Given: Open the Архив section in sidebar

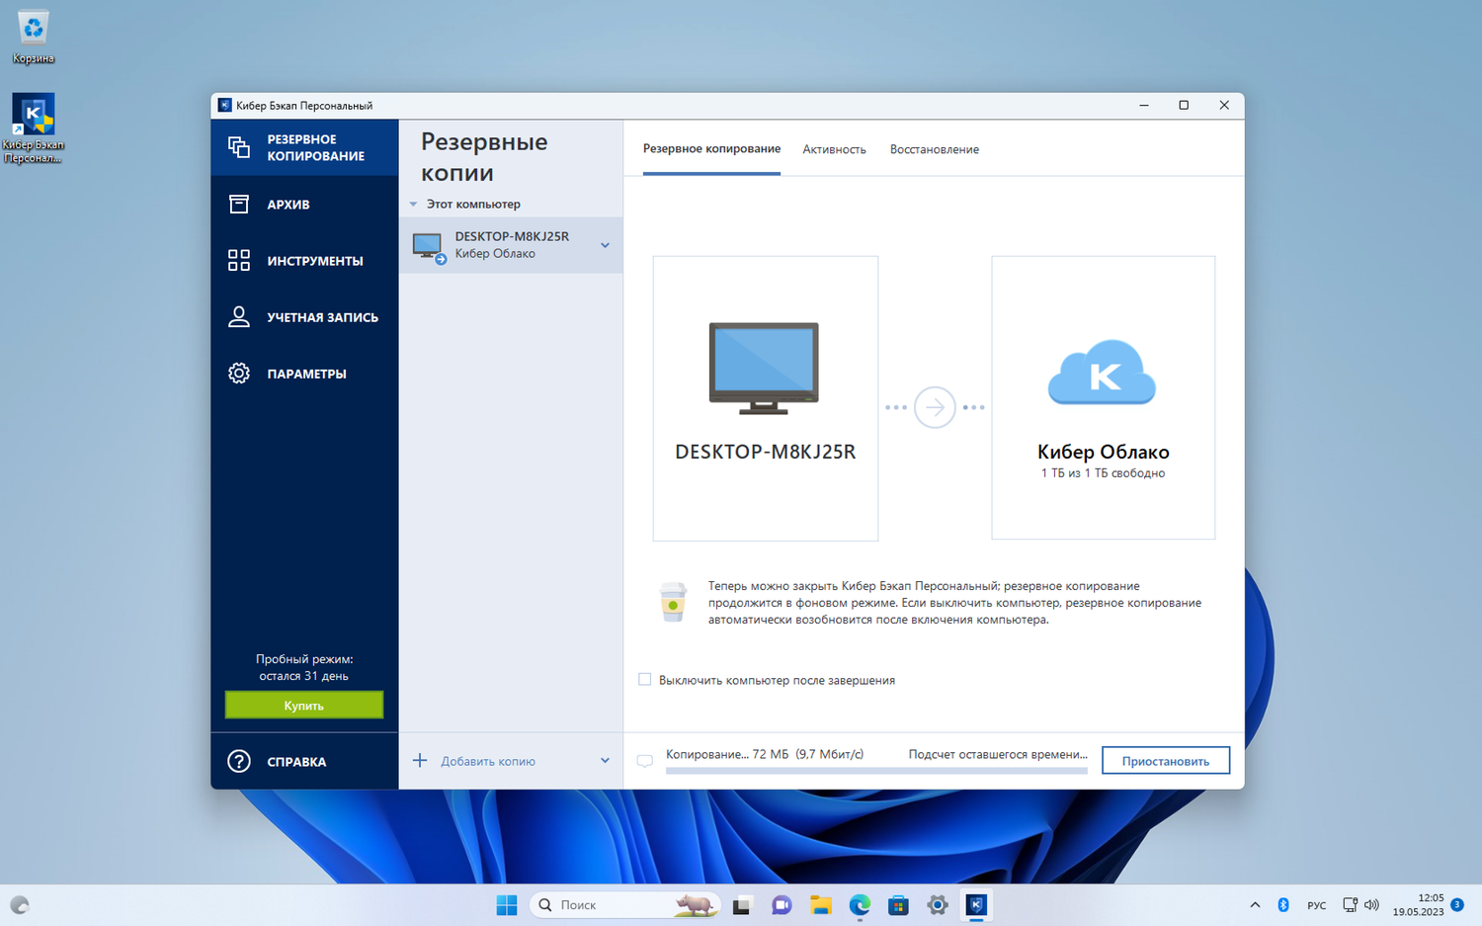Looking at the screenshot, I should pyautogui.click(x=304, y=205).
